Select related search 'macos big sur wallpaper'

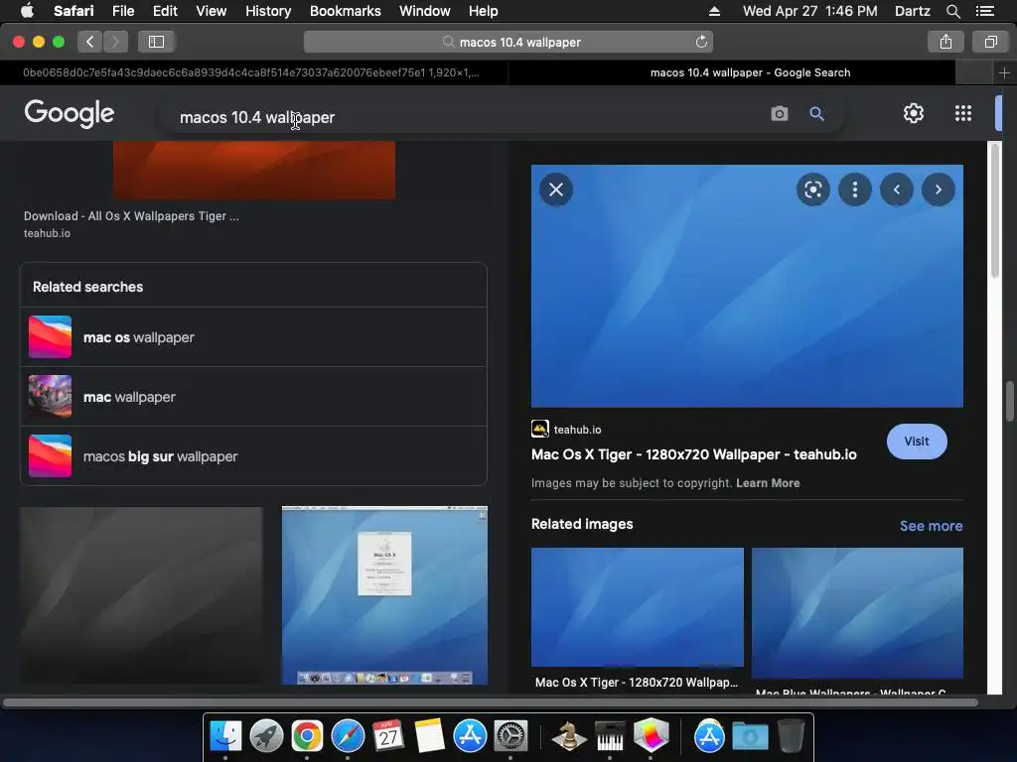[x=253, y=456]
